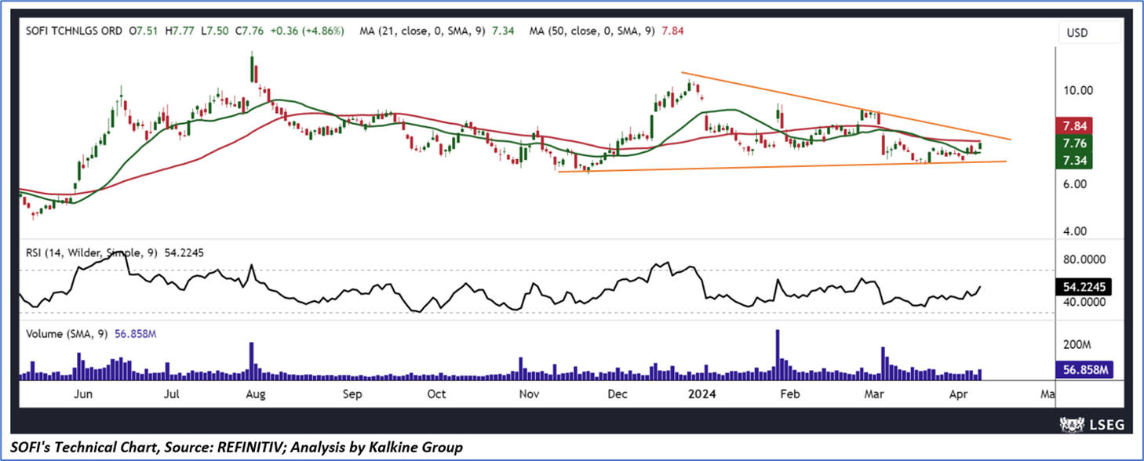Click the 54.2245 value in RSI legend

click(x=186, y=252)
